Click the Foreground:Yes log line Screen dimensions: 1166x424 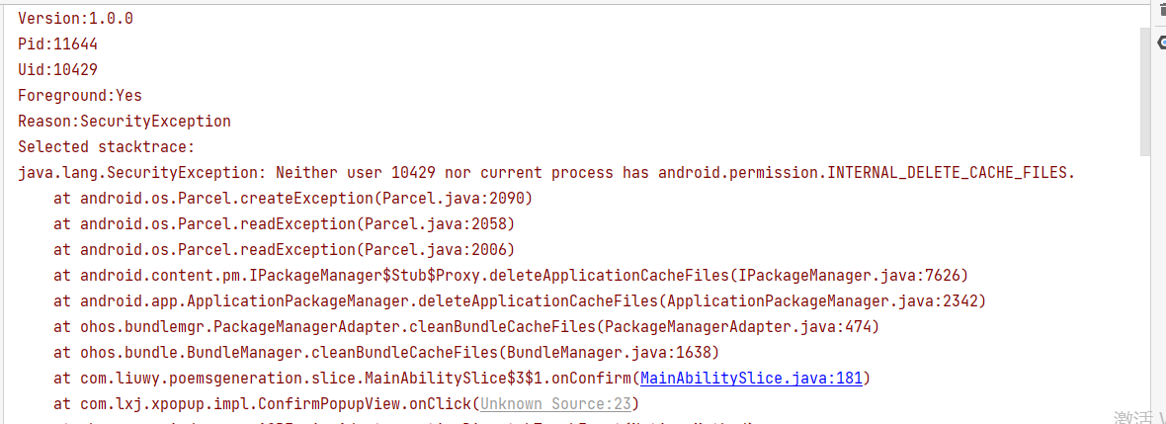tap(80, 95)
